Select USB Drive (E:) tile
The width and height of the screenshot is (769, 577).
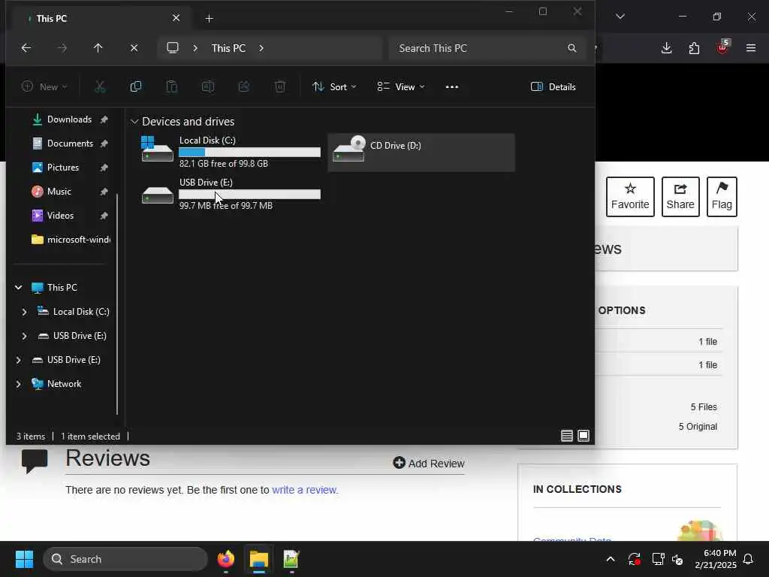[x=231, y=195]
